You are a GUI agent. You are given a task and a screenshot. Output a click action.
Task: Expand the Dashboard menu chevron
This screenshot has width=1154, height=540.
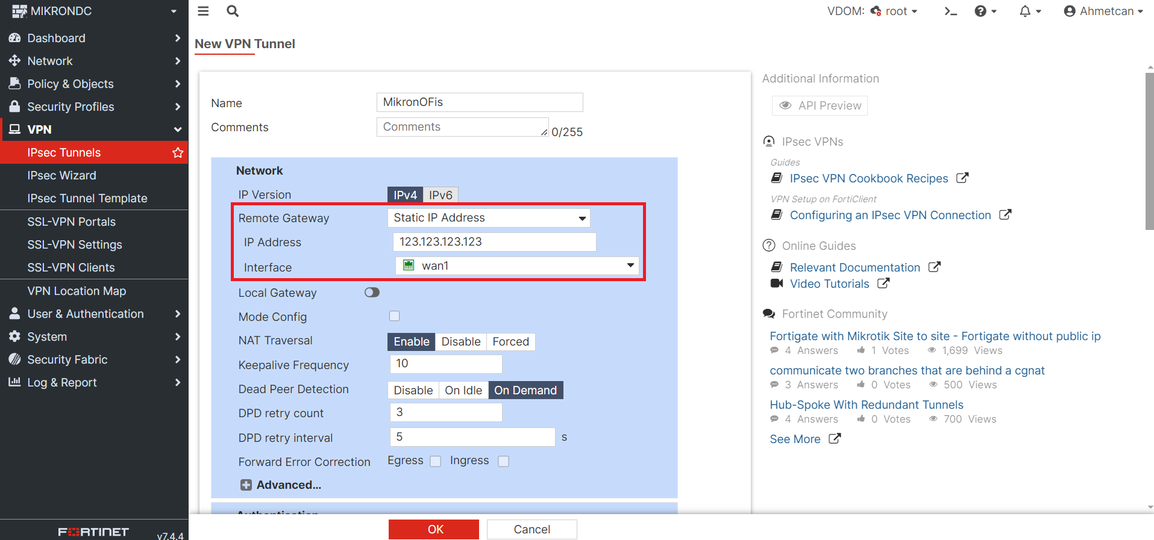pyautogui.click(x=177, y=38)
